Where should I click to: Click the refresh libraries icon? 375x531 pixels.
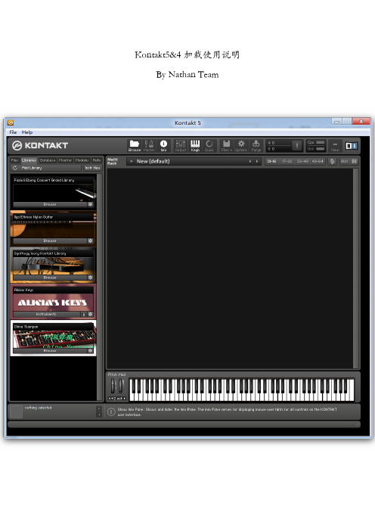[x=15, y=168]
